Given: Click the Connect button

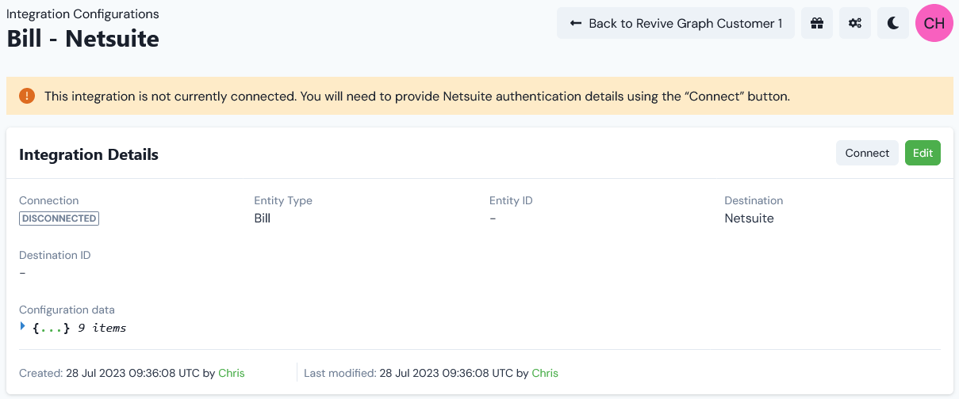Looking at the screenshot, I should [867, 153].
